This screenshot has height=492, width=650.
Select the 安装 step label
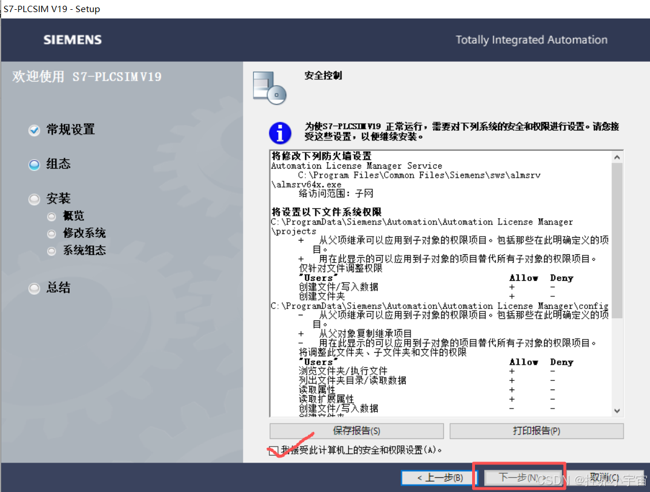58,198
